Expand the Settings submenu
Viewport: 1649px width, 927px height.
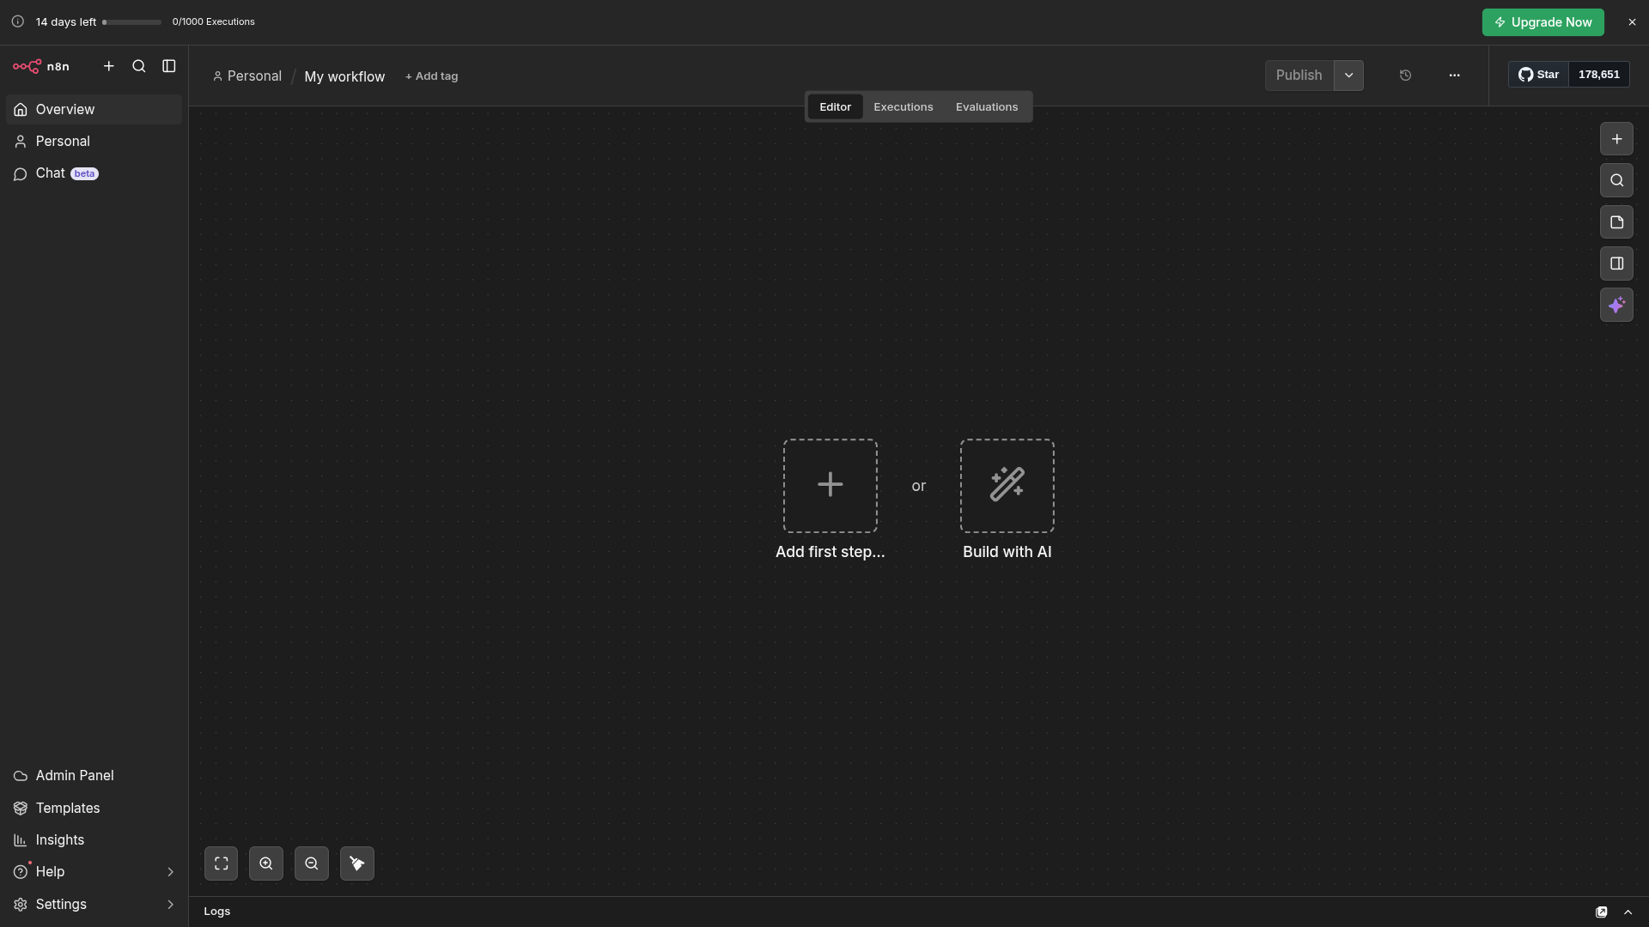170,905
